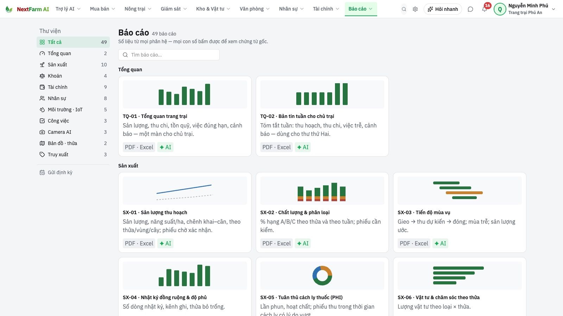Select Môi trường · IoT icon in sidebar
563x316 pixels.
[42, 110]
